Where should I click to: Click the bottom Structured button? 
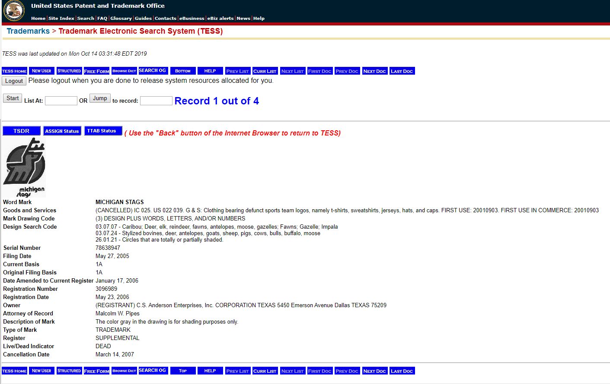(69, 371)
